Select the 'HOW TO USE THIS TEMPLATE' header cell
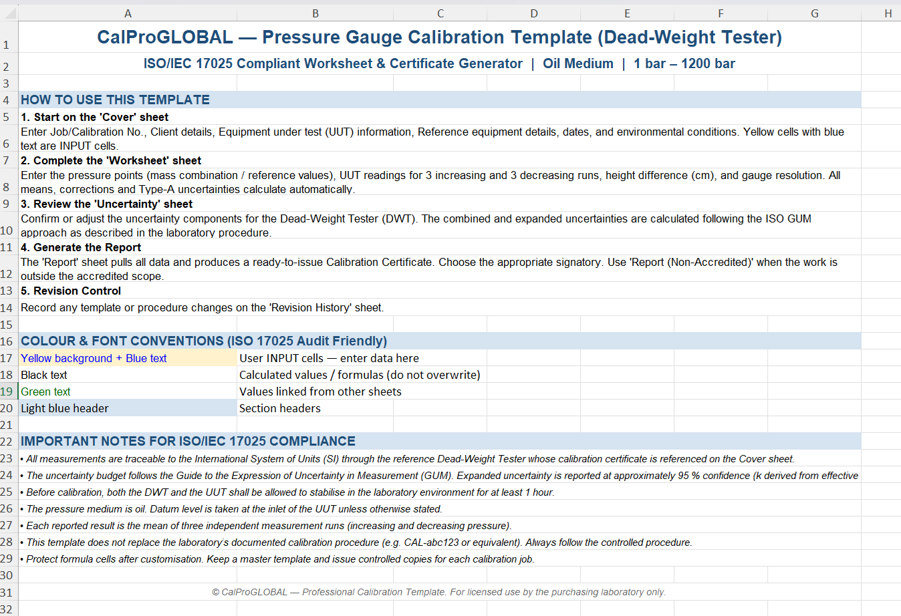901x616 pixels. click(x=440, y=100)
